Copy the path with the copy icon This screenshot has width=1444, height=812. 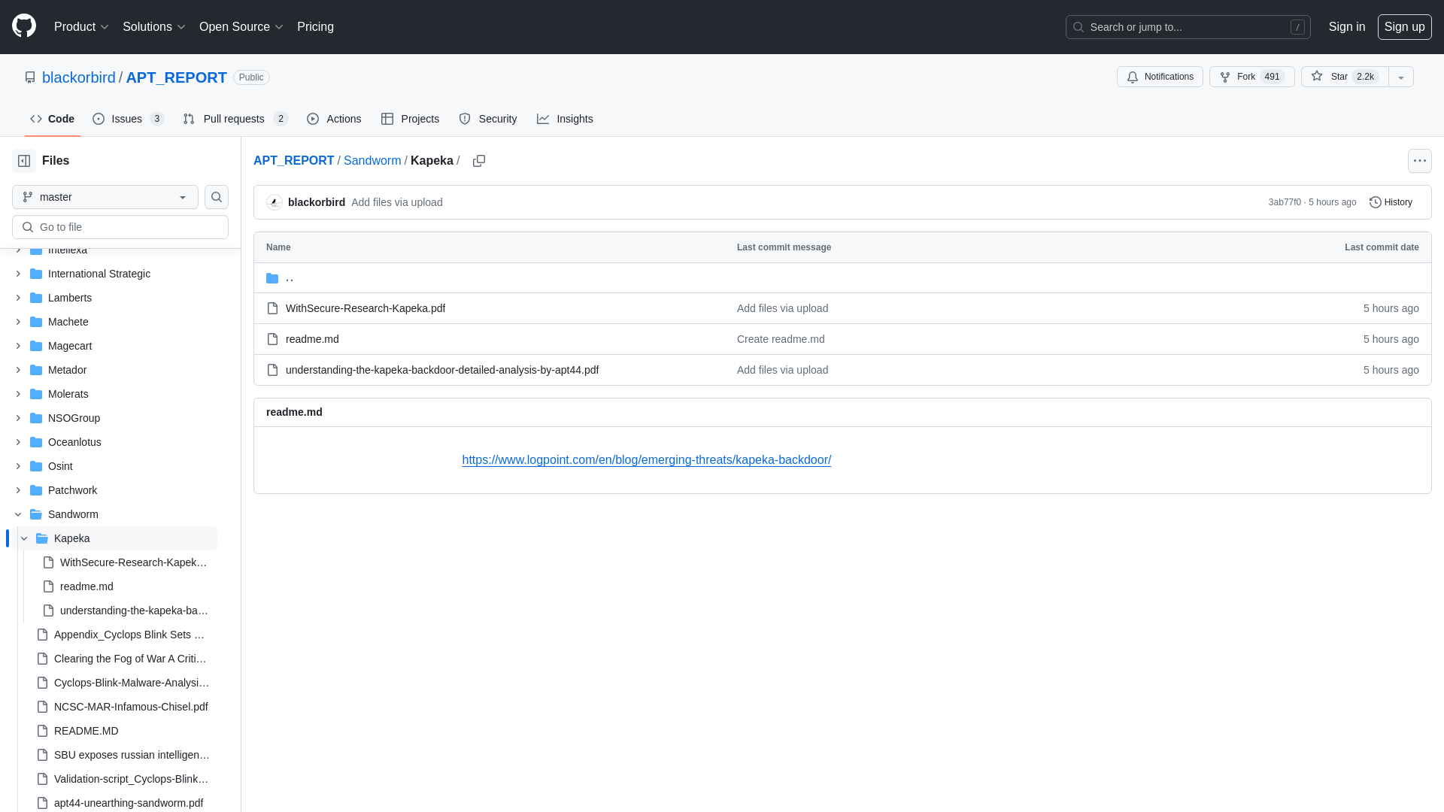coord(479,161)
